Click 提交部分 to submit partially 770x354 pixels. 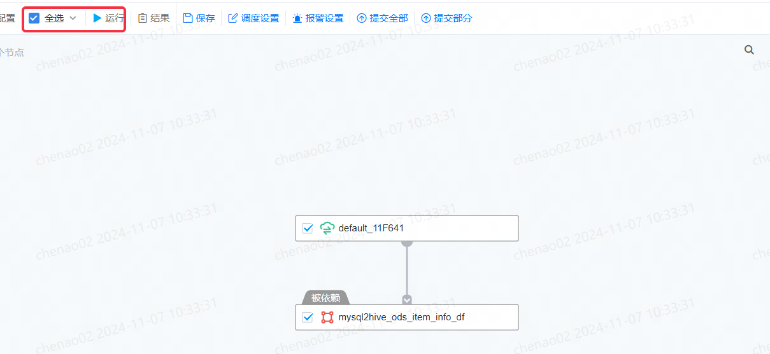(x=446, y=18)
